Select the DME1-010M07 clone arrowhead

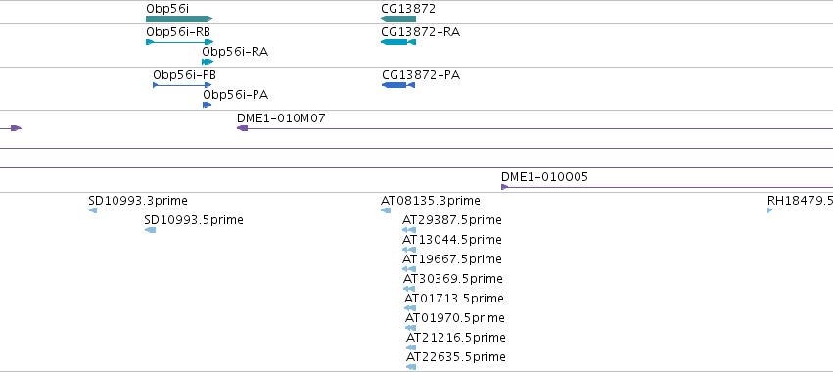pyautogui.click(x=242, y=128)
